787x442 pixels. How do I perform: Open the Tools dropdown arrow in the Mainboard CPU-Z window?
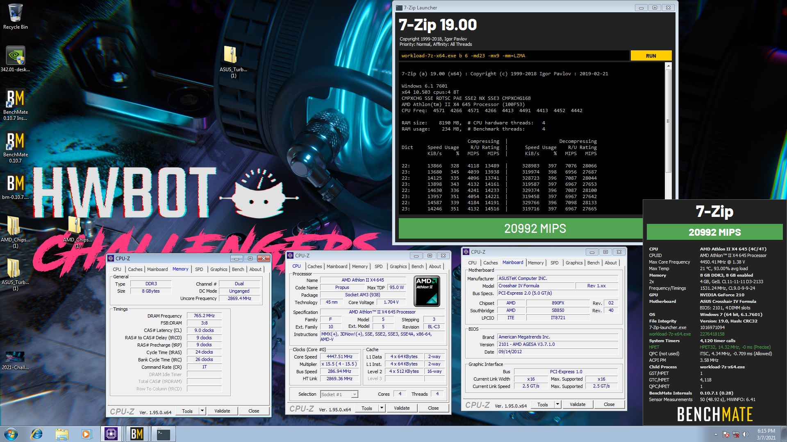point(557,404)
